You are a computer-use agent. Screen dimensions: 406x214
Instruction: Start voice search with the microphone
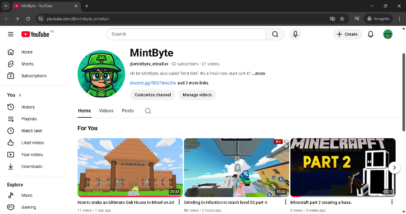(295, 34)
